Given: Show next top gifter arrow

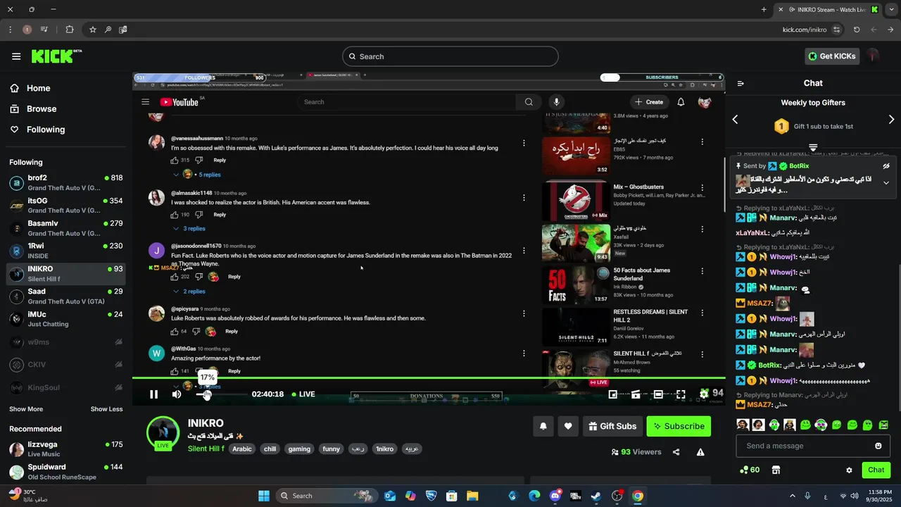Looking at the screenshot, I should click(x=891, y=120).
